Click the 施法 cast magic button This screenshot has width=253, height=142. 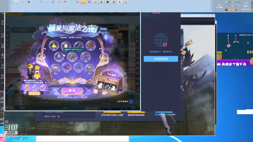point(72,91)
